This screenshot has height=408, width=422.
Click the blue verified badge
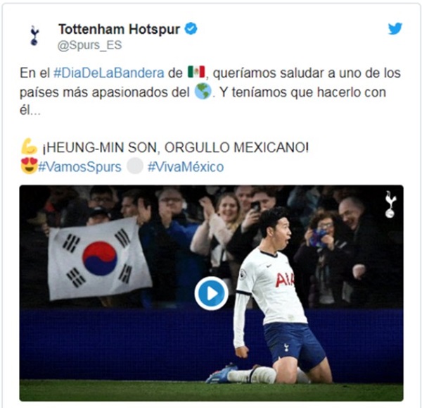click(x=191, y=29)
